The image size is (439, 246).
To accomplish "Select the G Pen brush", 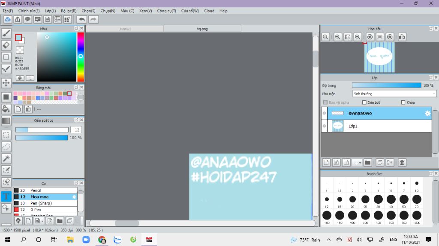I will click(x=45, y=209).
